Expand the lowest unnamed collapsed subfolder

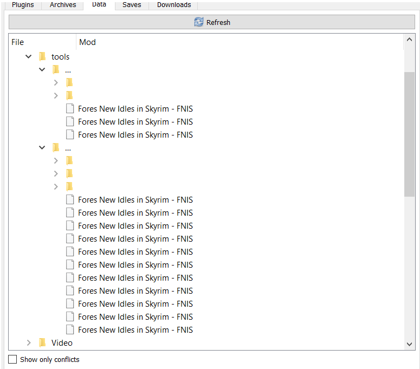[x=56, y=186]
